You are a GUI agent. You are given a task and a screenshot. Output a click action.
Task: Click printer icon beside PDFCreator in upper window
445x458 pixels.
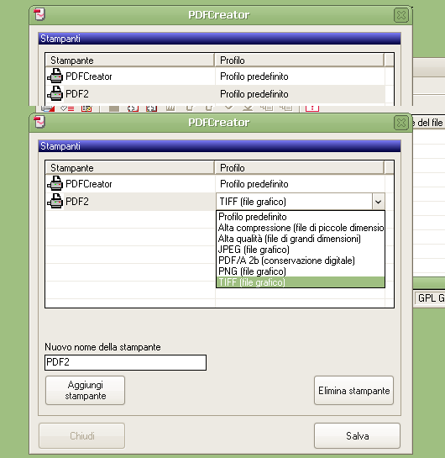pyautogui.click(x=55, y=76)
